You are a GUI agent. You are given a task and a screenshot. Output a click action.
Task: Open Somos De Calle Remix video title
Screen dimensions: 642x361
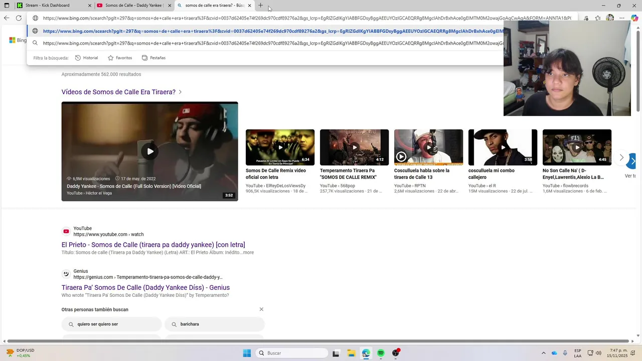tap(276, 174)
